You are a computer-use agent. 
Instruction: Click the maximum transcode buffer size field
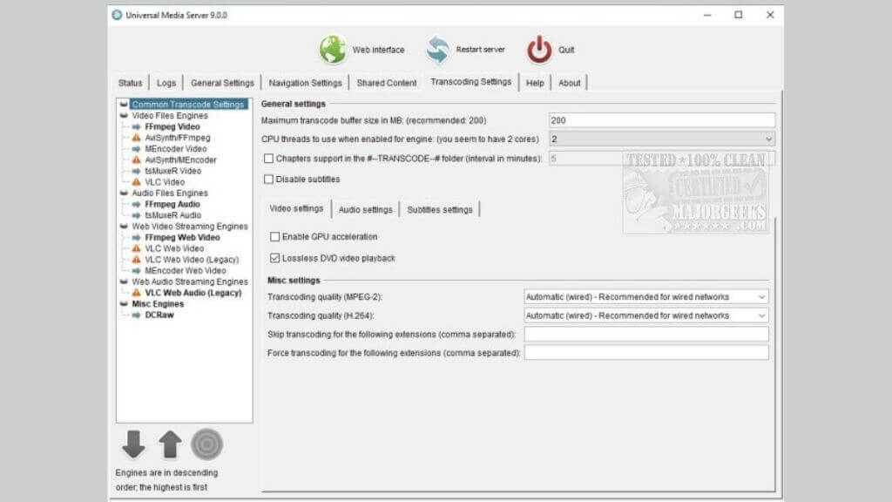[x=662, y=120]
